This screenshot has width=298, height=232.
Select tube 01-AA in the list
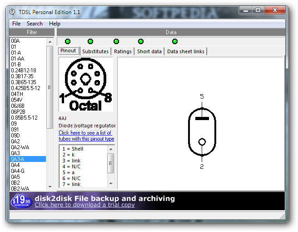pos(28,59)
